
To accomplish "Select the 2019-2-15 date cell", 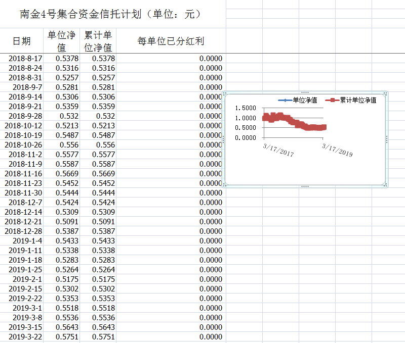I will [x=22, y=289].
